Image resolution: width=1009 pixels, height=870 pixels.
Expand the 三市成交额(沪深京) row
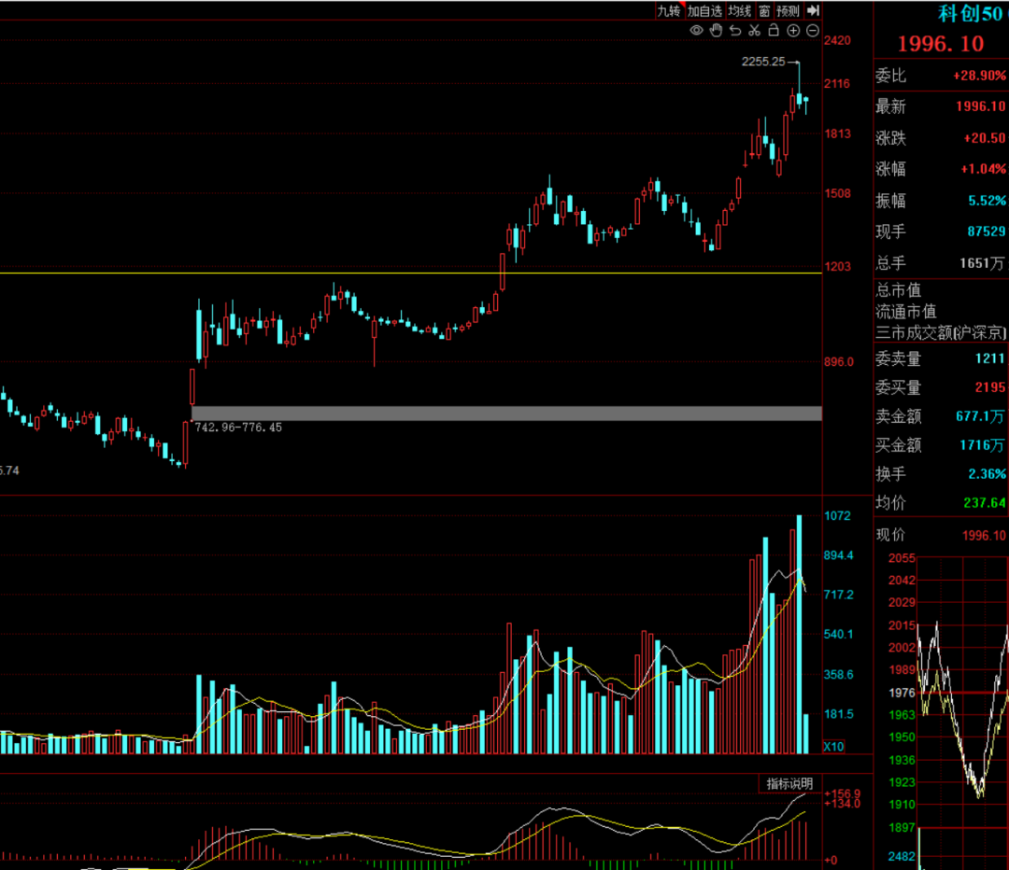point(940,332)
